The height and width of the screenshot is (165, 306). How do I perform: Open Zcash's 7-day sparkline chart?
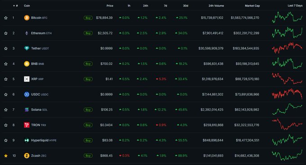287,155
